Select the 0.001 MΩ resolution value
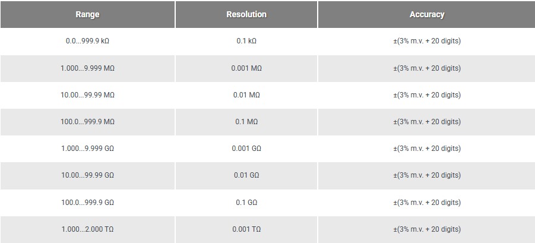The height and width of the screenshot is (243, 535). [246, 68]
